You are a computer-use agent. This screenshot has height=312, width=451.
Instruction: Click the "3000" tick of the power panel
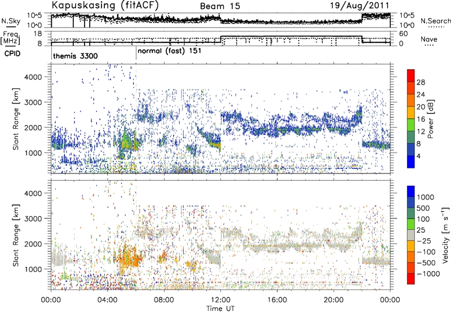(x=33, y=102)
